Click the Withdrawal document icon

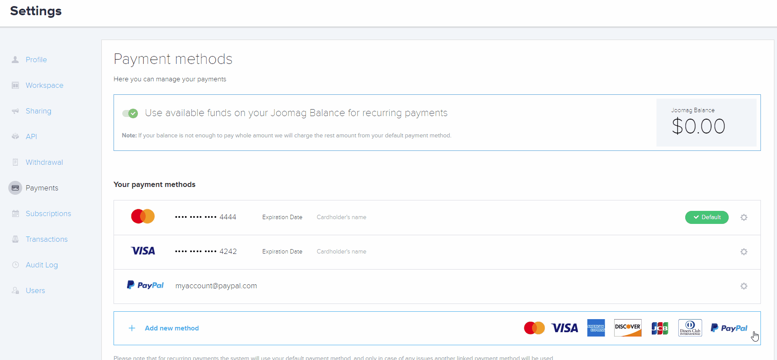pos(15,162)
